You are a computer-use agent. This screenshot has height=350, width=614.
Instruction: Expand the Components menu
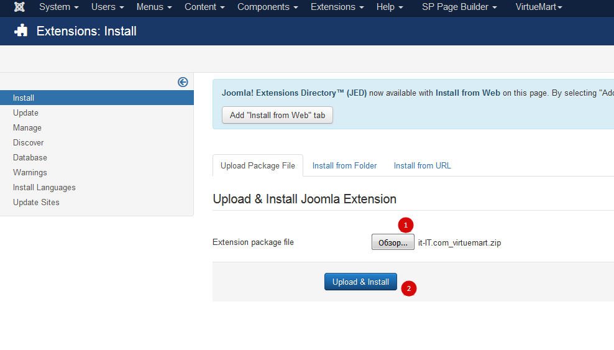point(267,7)
